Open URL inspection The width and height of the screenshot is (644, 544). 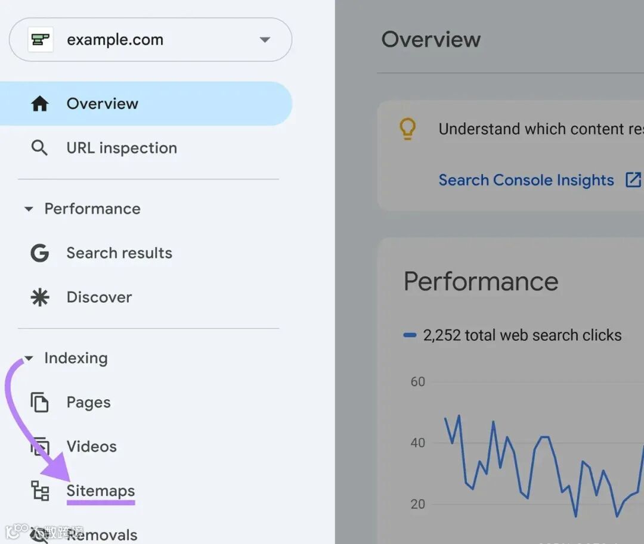[x=122, y=148]
